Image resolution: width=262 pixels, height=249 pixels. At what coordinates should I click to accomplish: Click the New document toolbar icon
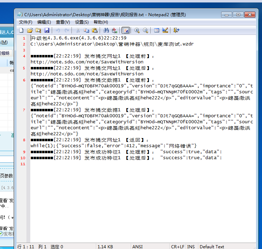tap(21, 30)
